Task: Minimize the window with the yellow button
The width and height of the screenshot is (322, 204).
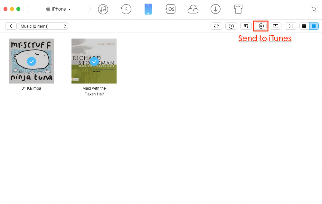Action: coord(12,9)
